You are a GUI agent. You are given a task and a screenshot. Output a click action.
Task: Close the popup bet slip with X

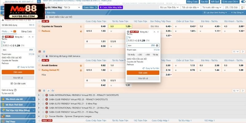(158, 32)
